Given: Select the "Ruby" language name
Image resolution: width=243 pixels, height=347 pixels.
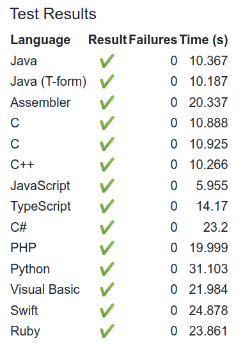Looking at the screenshot, I should point(25,332).
